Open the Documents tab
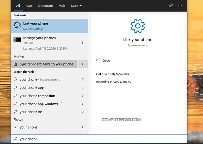Viewport: 203px width, 144px height. pyautogui.click(x=46, y=6)
